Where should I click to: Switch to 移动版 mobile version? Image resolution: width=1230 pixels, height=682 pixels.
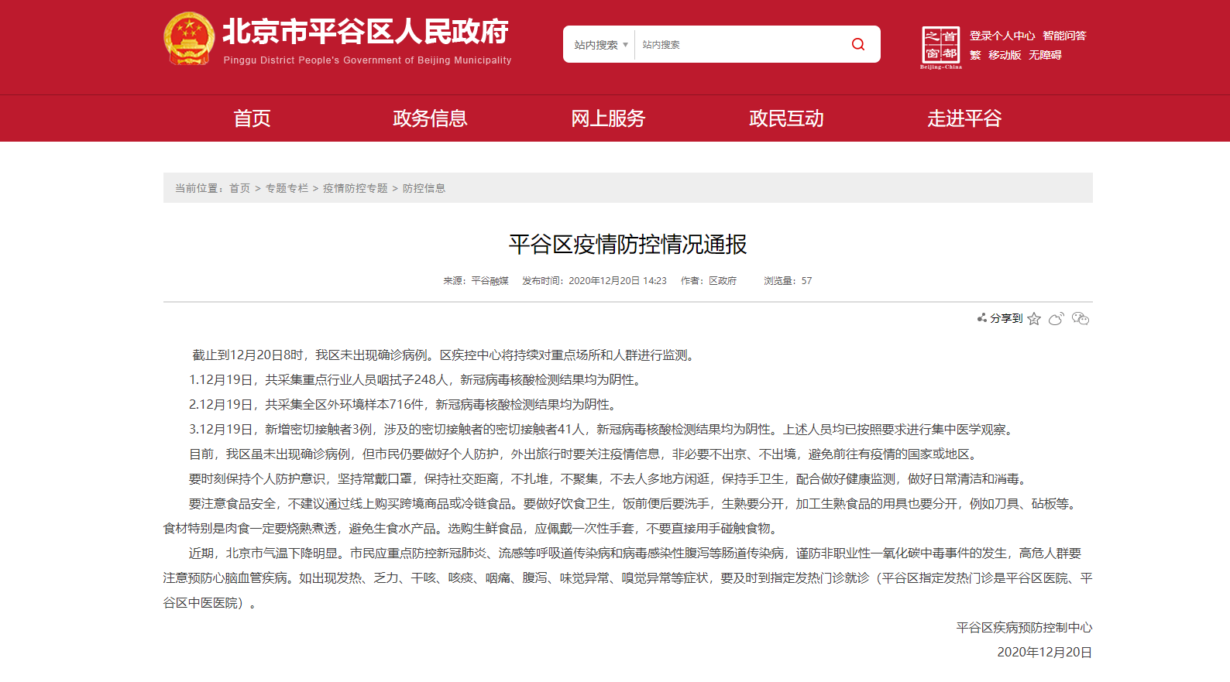[1005, 55]
